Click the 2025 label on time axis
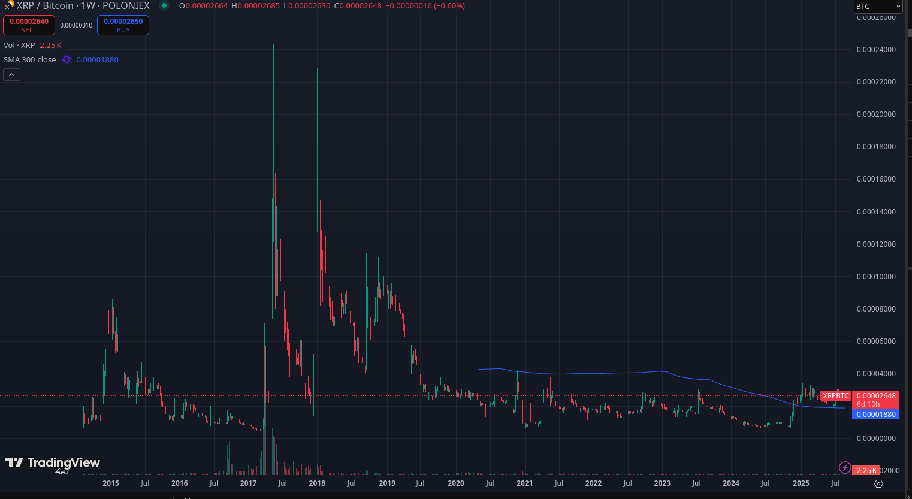The image size is (912, 499). 801,483
